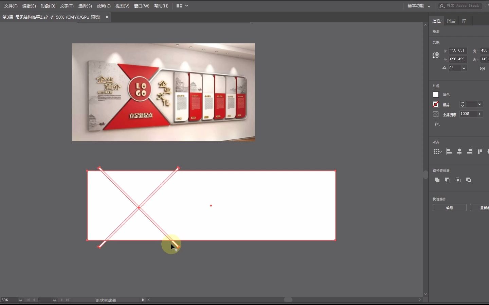Click the status bar 形状生成器 text
The height and width of the screenshot is (305, 489).
[106, 300]
